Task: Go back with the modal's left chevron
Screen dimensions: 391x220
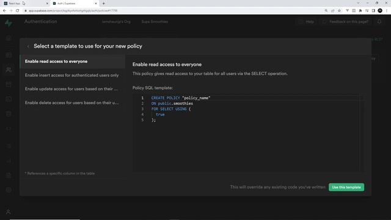Action: click(x=28, y=46)
